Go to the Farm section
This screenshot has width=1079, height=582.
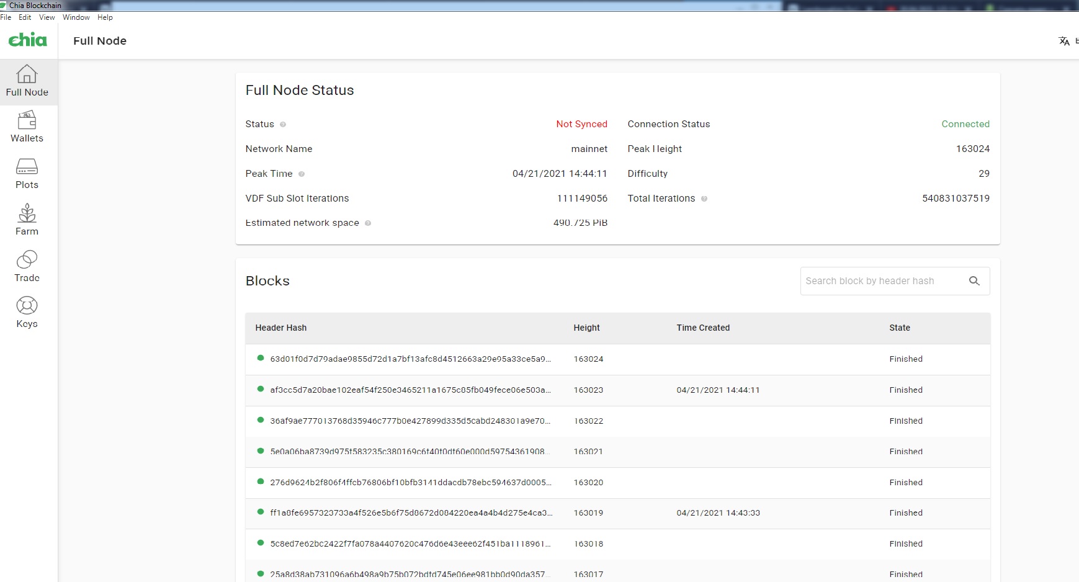[27, 221]
